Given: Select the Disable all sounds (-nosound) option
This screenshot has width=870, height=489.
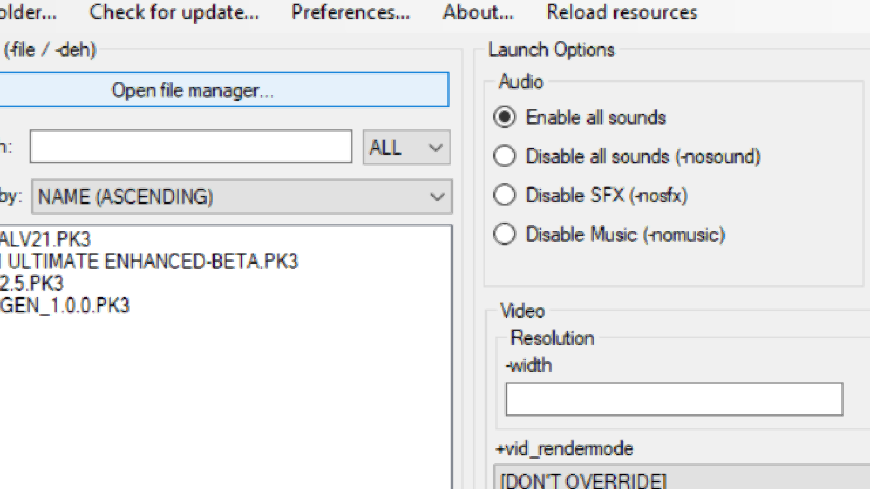Looking at the screenshot, I should click(505, 156).
